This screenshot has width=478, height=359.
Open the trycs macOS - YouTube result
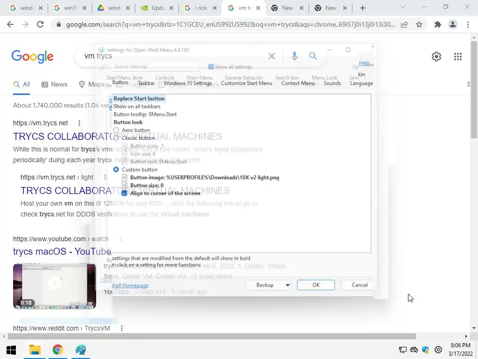click(x=62, y=251)
